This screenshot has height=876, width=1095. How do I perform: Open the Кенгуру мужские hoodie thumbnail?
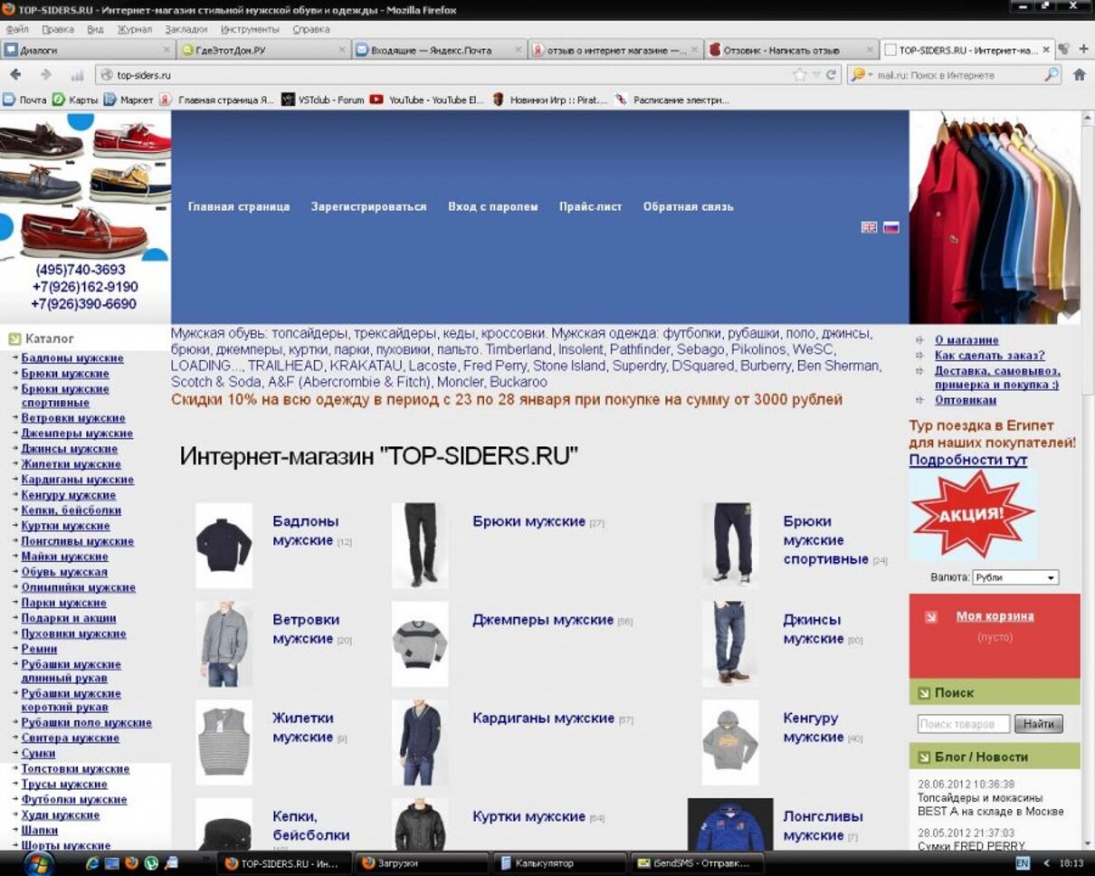(x=730, y=742)
